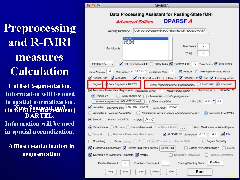Open the Template Parameters dropdown

pyautogui.click(x=102, y=64)
